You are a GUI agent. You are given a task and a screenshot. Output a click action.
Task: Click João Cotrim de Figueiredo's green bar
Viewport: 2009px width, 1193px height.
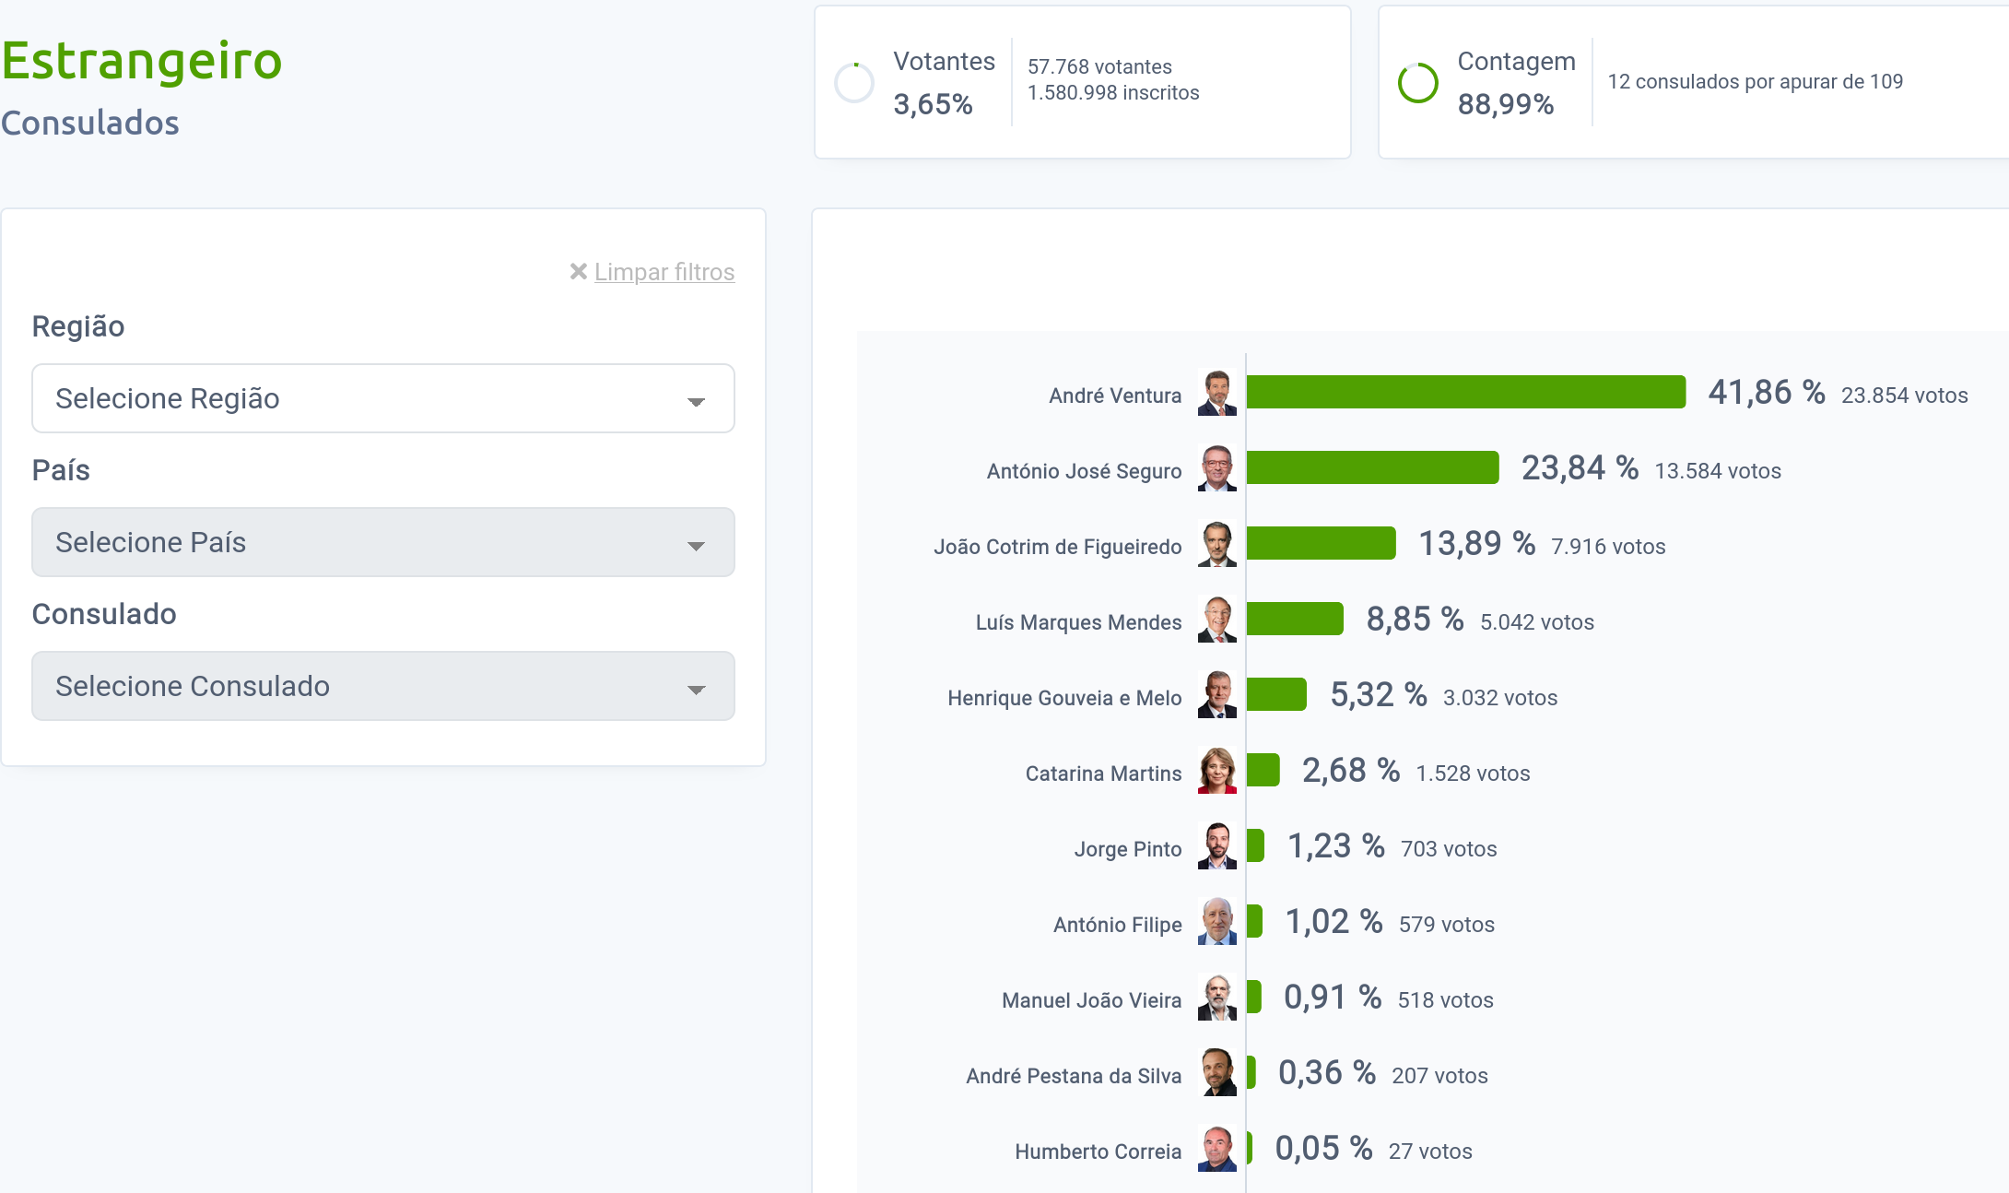1321,543
